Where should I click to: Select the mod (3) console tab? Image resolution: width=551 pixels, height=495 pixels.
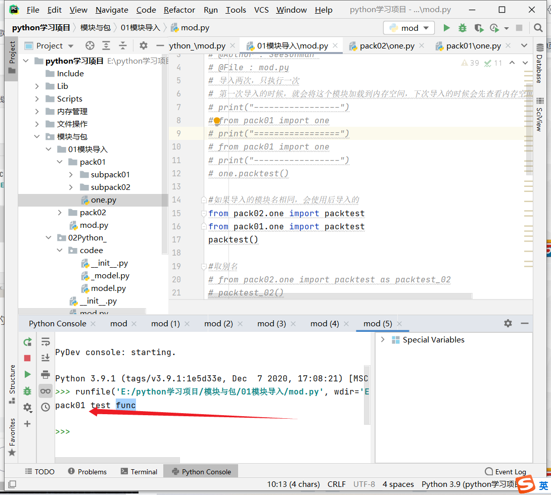[271, 324]
